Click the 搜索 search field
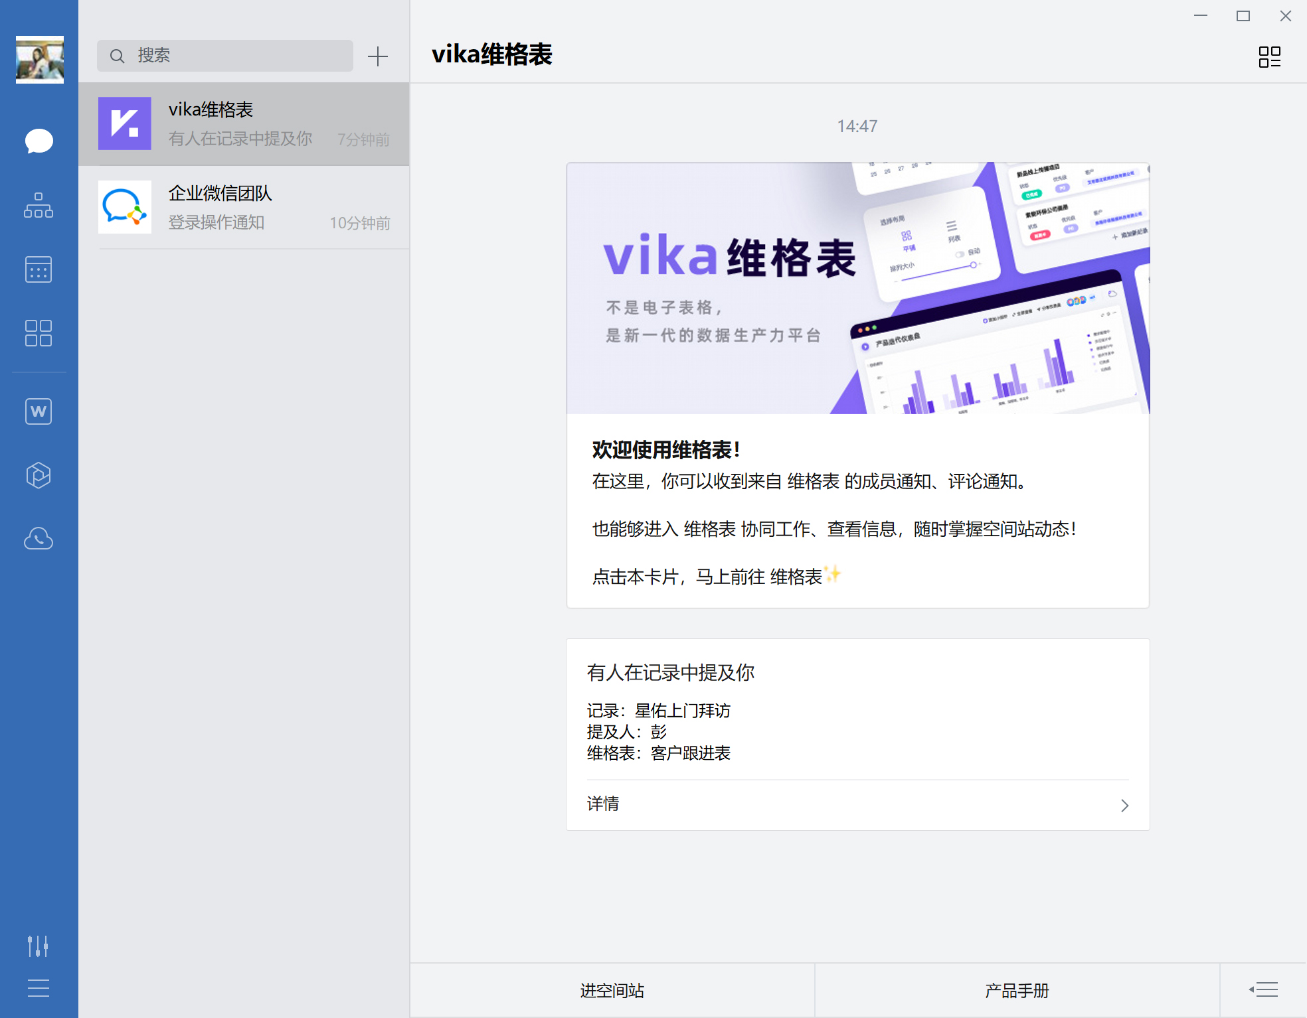The image size is (1307, 1018). coord(225,56)
